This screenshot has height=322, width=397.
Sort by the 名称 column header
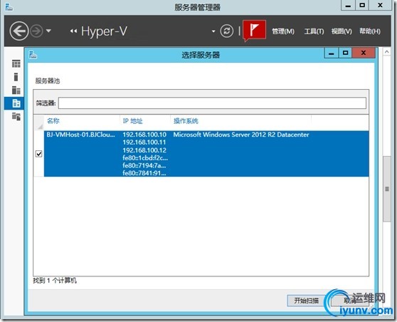tap(53, 121)
